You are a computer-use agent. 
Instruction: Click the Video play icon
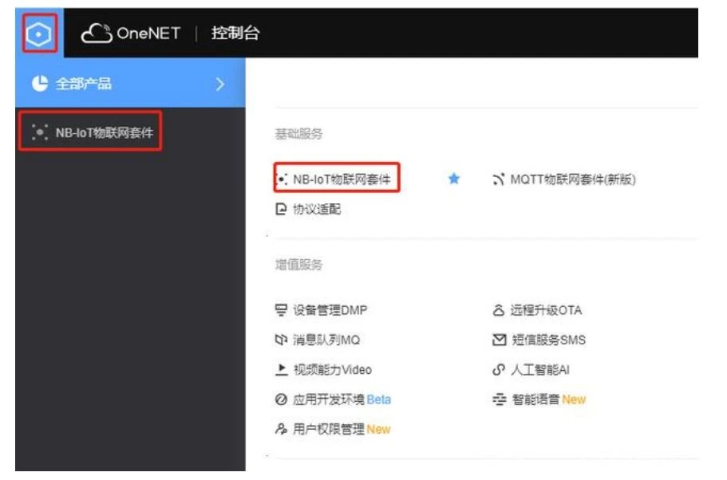[282, 370]
